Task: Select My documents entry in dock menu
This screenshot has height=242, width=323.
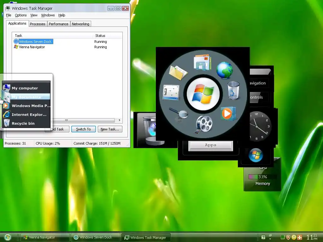Action: [x=26, y=97]
